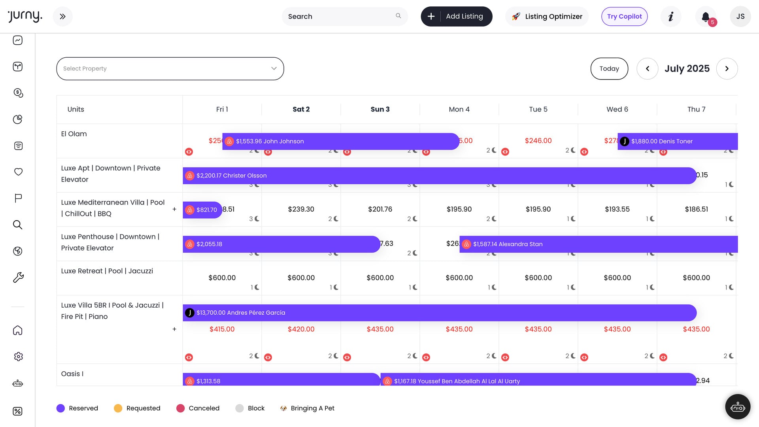
Task: Click the heart (favorites) sidebar icon
Action: (x=17, y=172)
